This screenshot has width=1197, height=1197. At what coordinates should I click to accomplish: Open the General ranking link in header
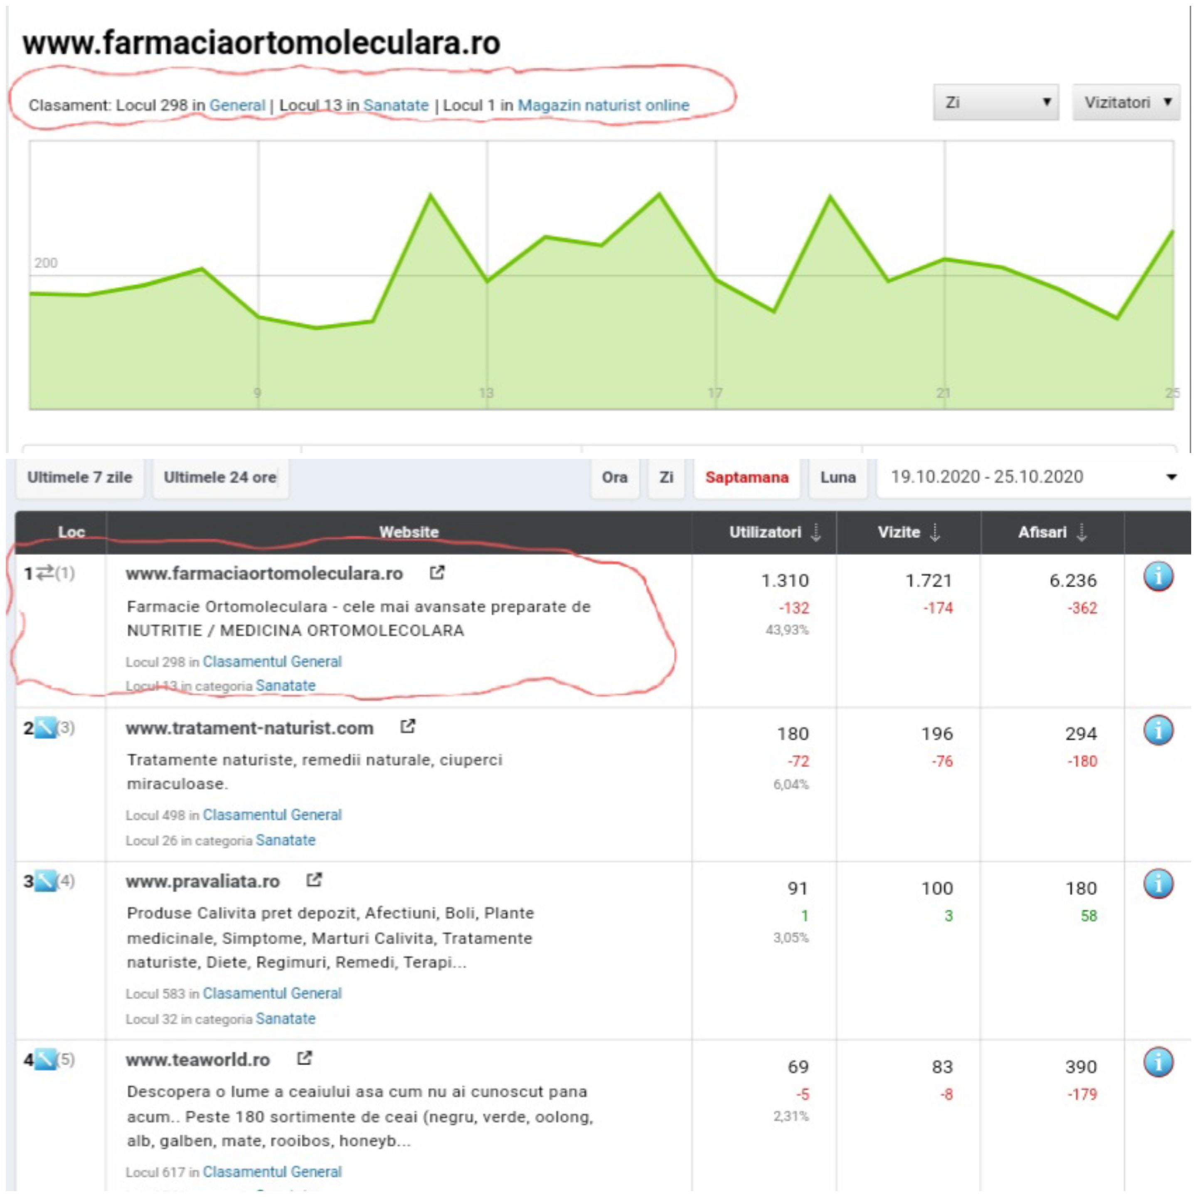pos(237,105)
